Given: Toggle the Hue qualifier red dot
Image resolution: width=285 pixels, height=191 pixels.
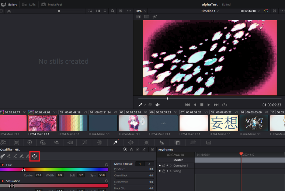Looking at the screenshot, I should pyautogui.click(x=3, y=165).
